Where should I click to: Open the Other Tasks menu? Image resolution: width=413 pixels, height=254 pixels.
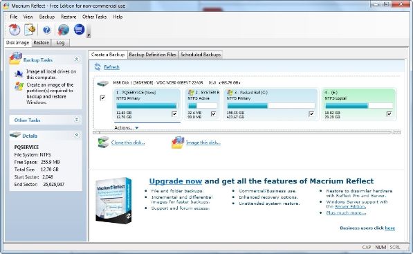click(94, 17)
